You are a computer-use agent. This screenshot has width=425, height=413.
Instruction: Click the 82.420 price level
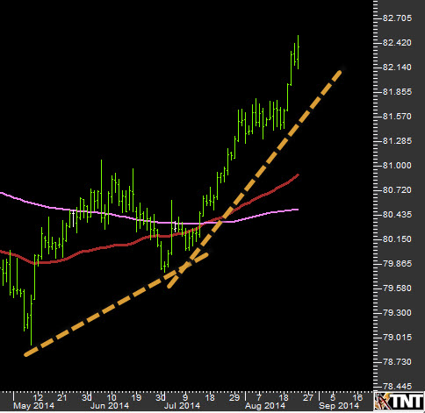point(397,43)
